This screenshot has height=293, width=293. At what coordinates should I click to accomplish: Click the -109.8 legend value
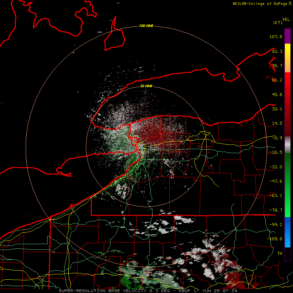(274, 239)
